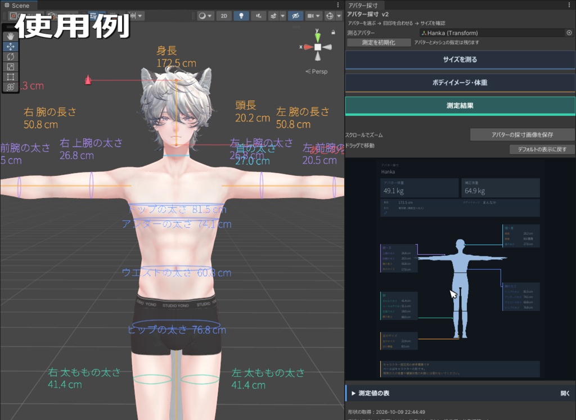Viewport: 576px width, 420px height.
Task: Click the gizmos sphere icon in the toolbar
Action: click(x=330, y=16)
